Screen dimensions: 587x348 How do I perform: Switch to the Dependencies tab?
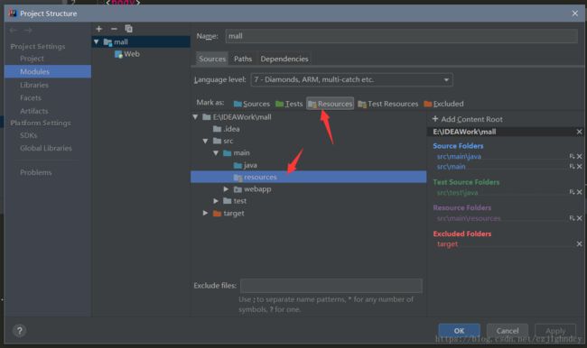[x=284, y=59]
